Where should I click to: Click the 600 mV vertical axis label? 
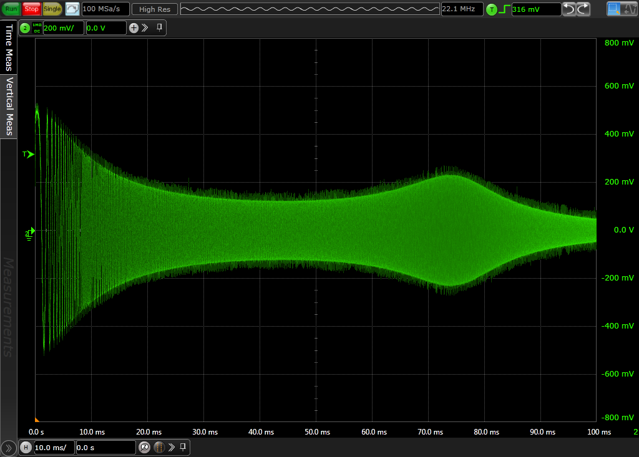point(619,86)
